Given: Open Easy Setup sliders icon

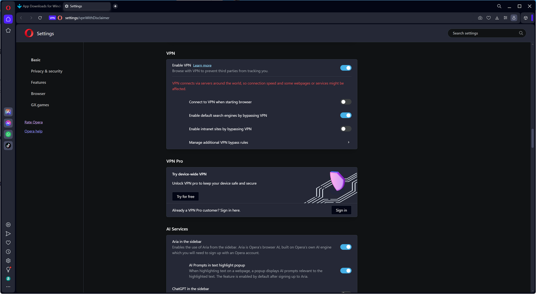Looking at the screenshot, I should [x=506, y=18].
